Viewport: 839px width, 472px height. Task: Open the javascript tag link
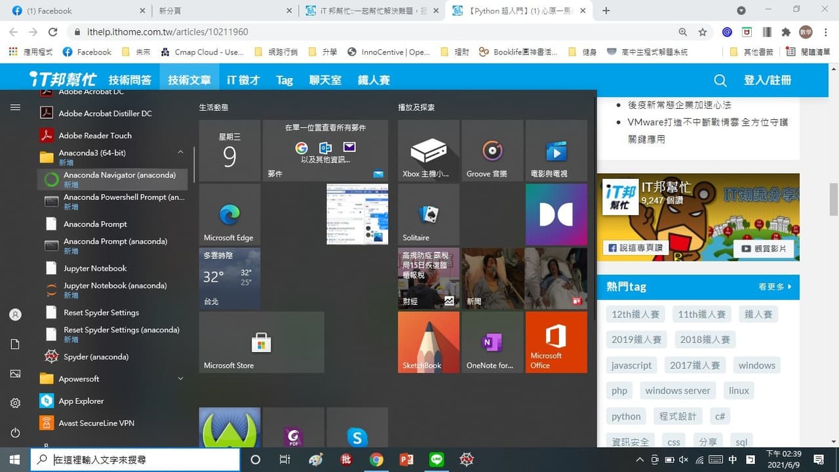tap(632, 365)
